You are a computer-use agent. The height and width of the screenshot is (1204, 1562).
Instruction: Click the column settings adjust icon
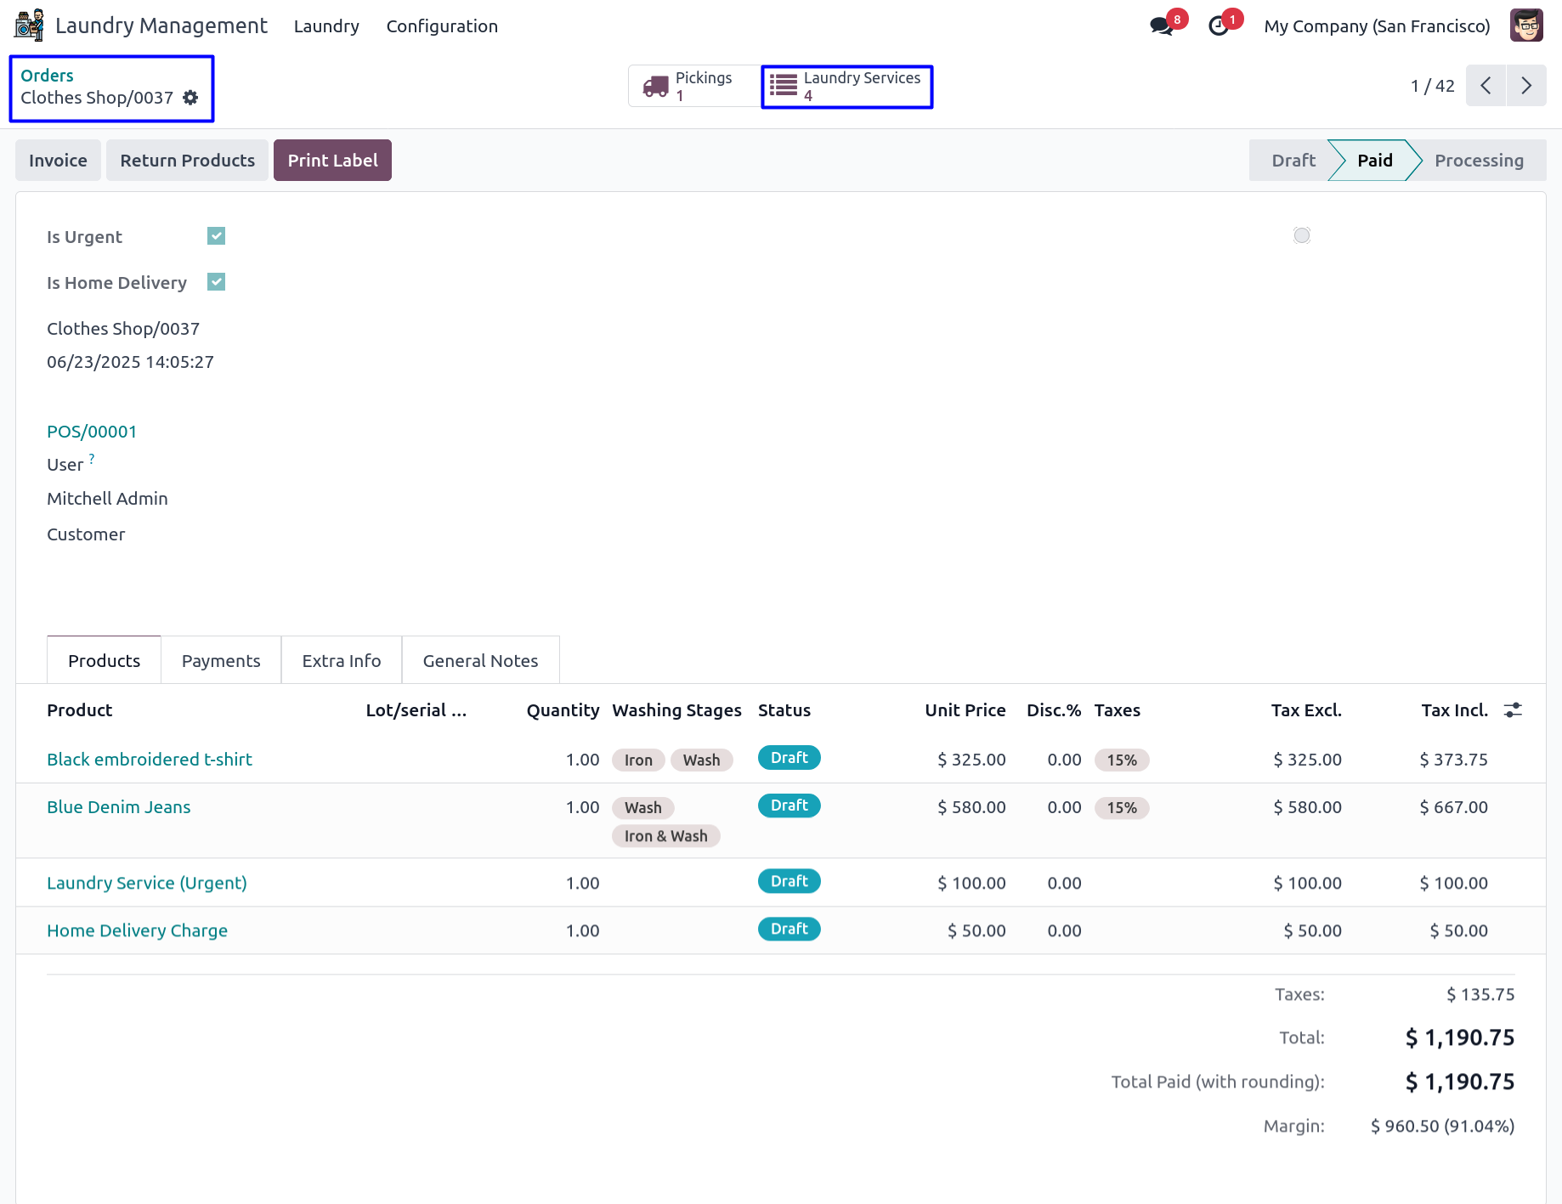pyautogui.click(x=1513, y=710)
